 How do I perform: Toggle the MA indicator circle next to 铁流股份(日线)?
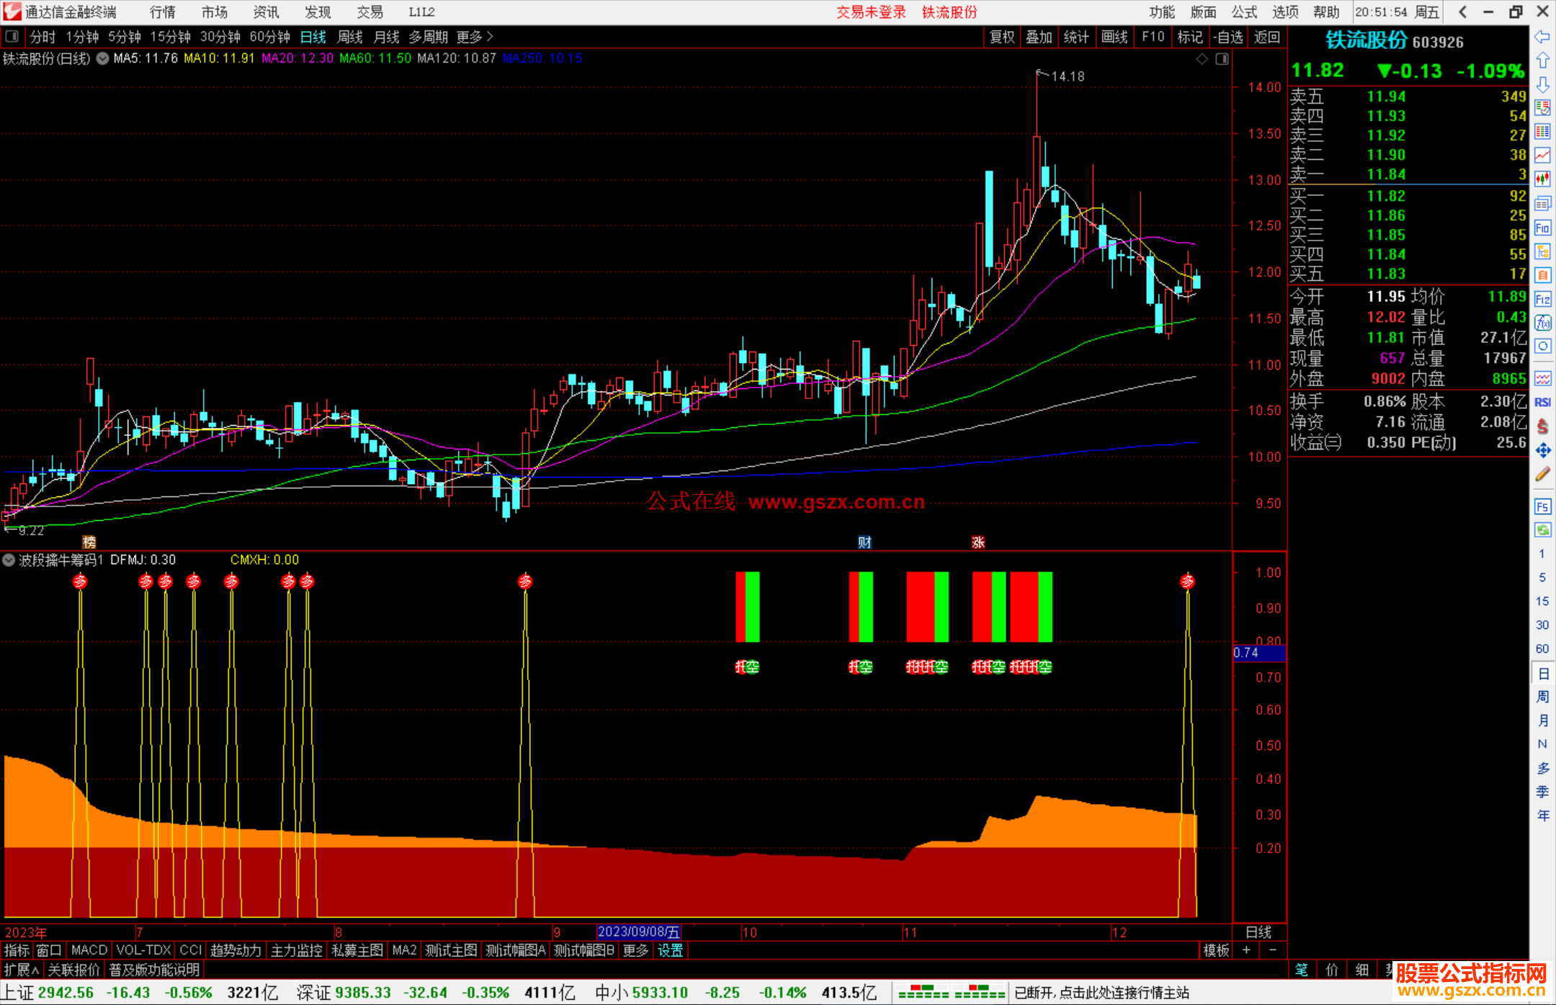[x=103, y=58]
